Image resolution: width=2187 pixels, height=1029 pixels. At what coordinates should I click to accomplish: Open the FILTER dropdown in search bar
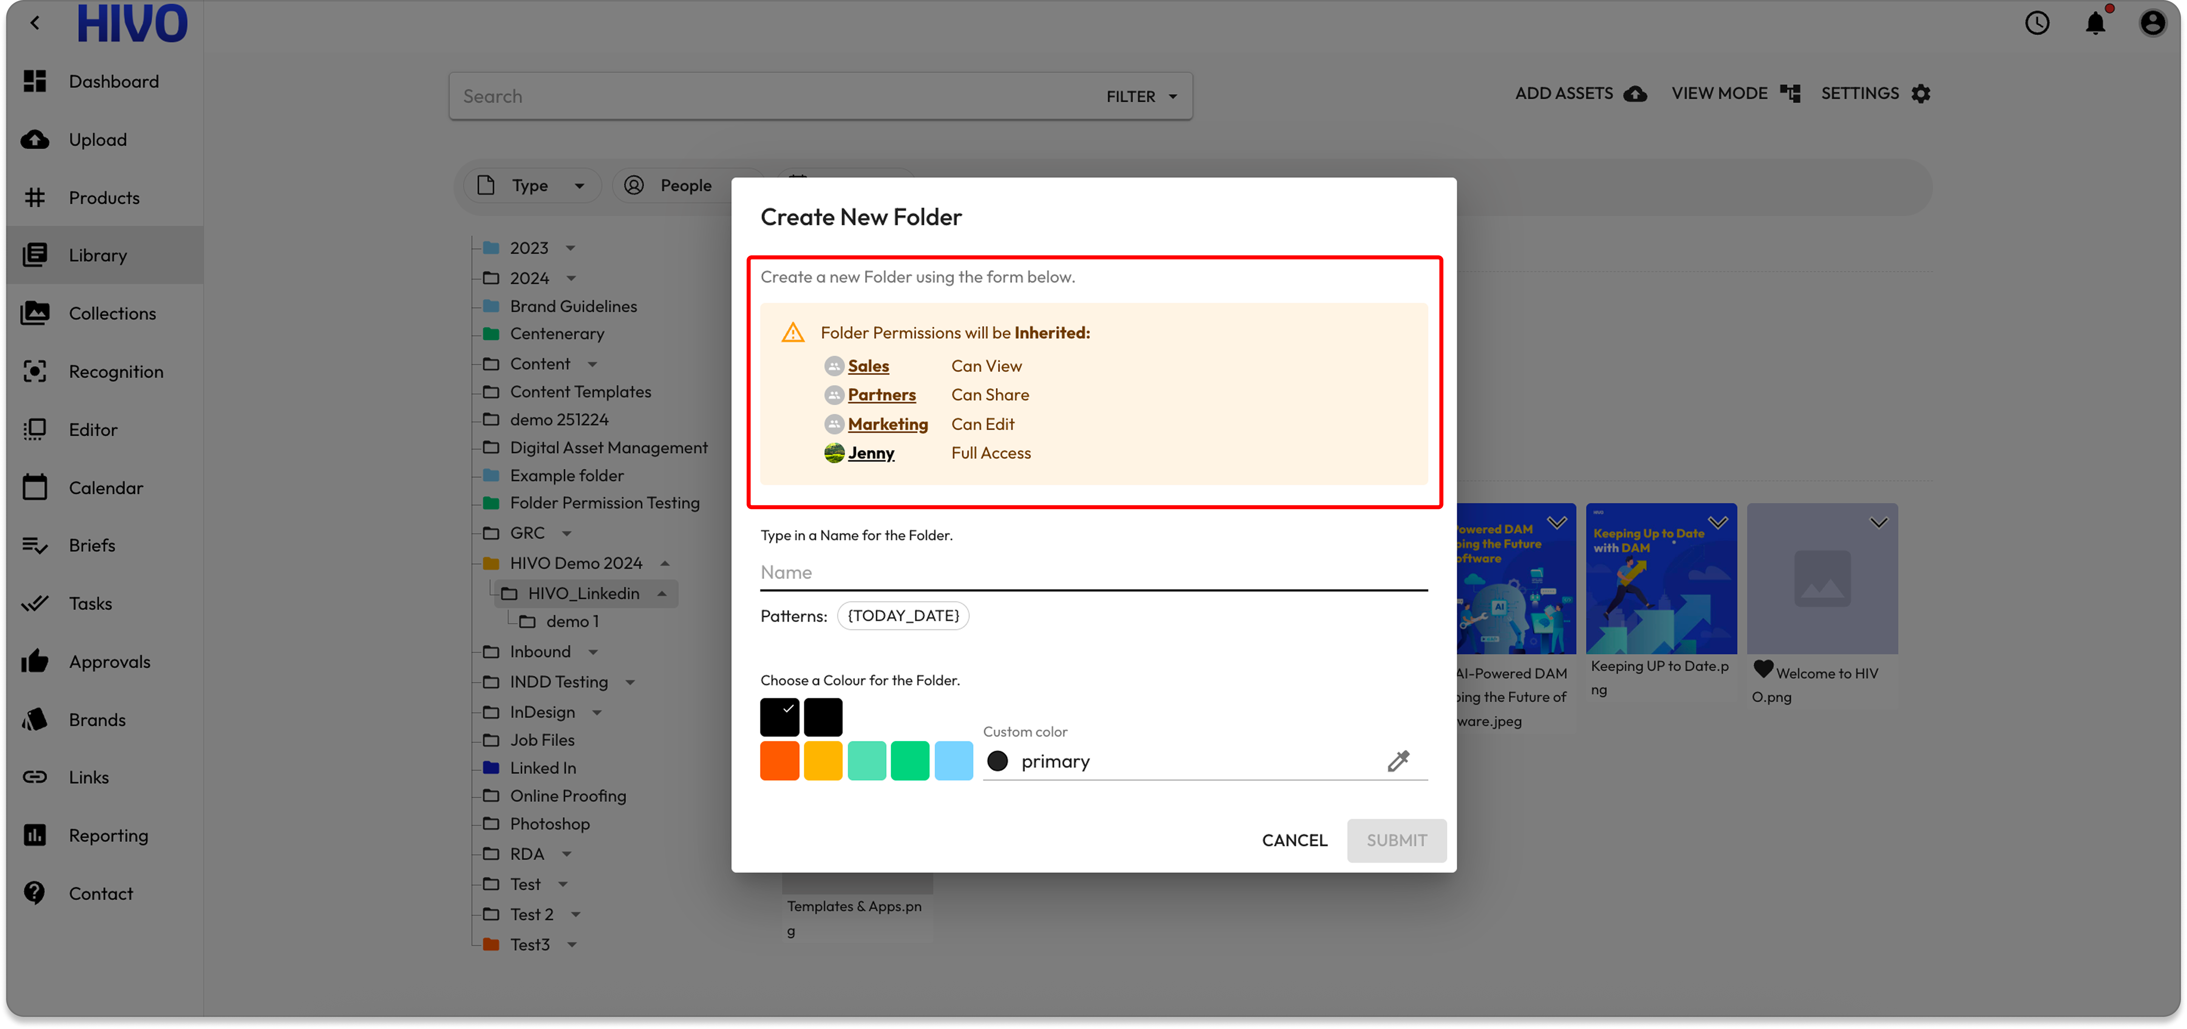(1141, 97)
